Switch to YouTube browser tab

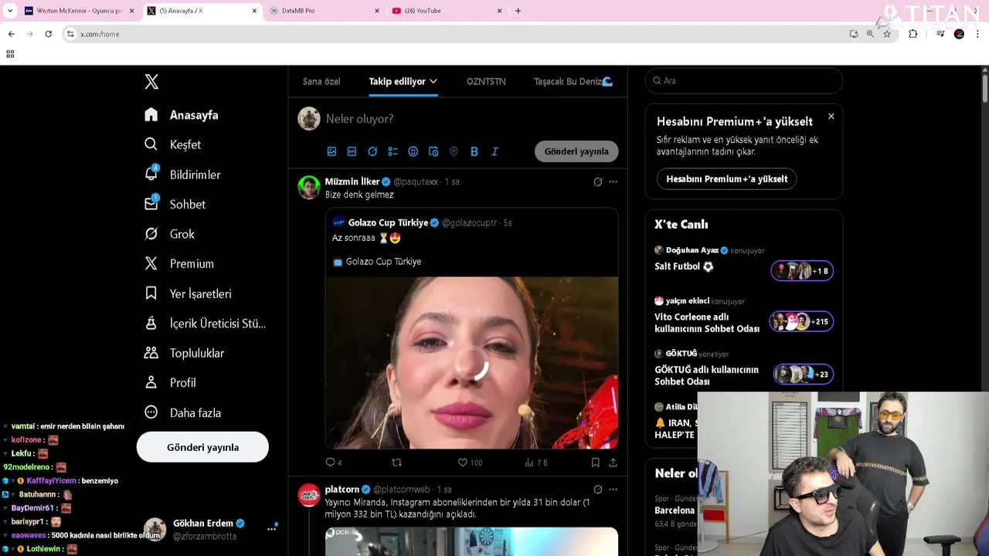click(x=447, y=11)
